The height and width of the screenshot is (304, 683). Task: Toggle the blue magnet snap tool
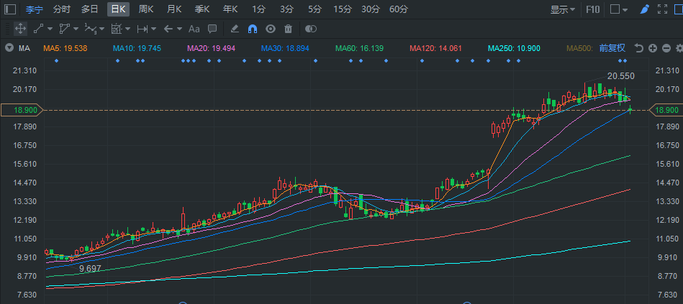click(x=253, y=29)
